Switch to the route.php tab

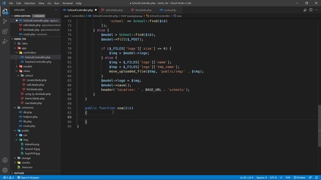click(x=170, y=10)
